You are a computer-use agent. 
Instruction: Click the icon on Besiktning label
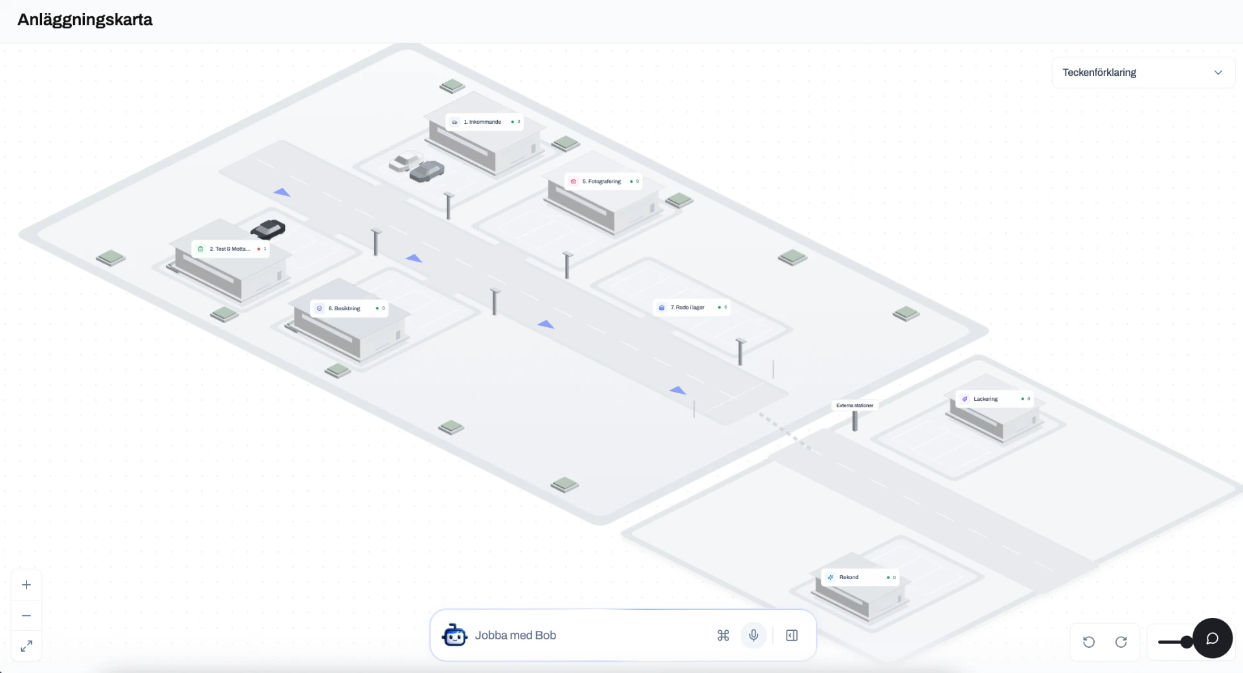pyautogui.click(x=319, y=308)
